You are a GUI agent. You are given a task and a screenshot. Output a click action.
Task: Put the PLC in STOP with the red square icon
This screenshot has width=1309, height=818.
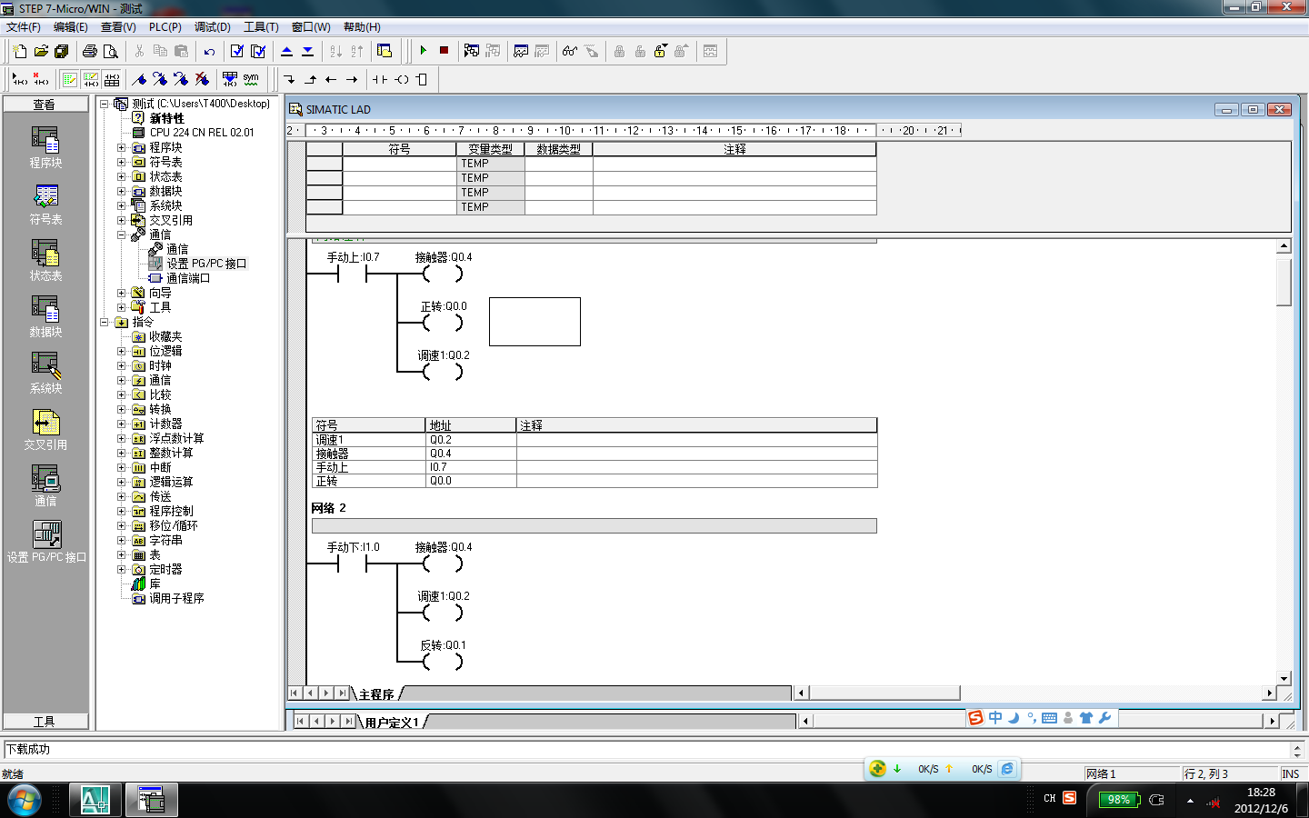click(x=445, y=51)
